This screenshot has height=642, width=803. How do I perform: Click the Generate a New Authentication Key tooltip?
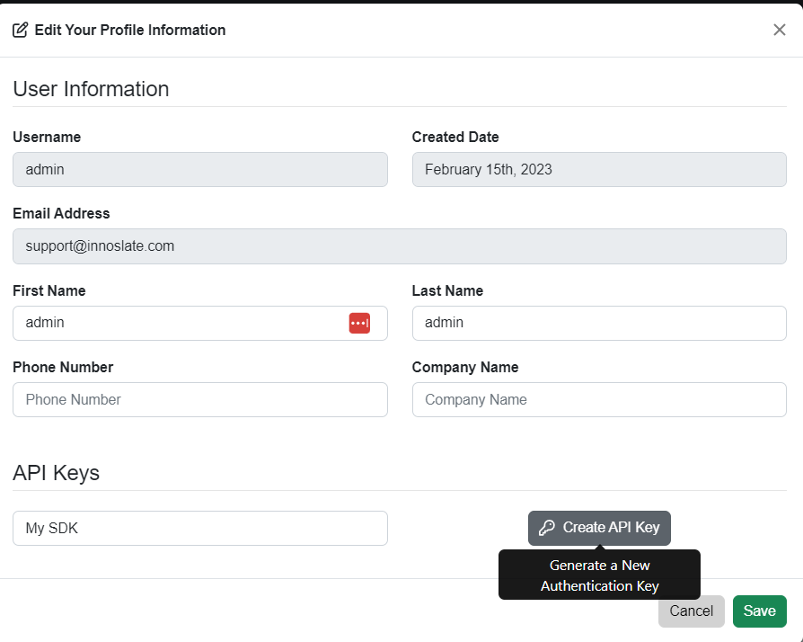click(x=599, y=575)
